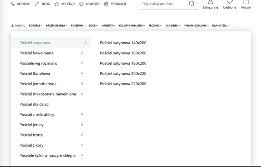Viewport: 261px width, 167px height.
Task: Select Pościel z mikrofibry category
Action: [37, 115]
